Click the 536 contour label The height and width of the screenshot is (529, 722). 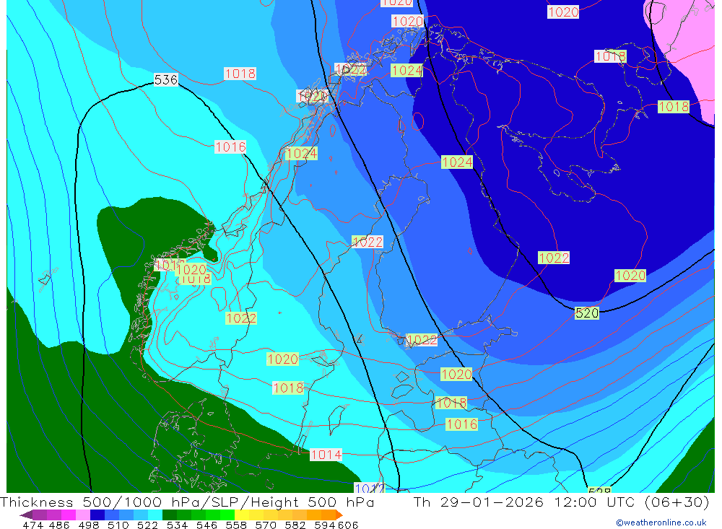(166, 80)
